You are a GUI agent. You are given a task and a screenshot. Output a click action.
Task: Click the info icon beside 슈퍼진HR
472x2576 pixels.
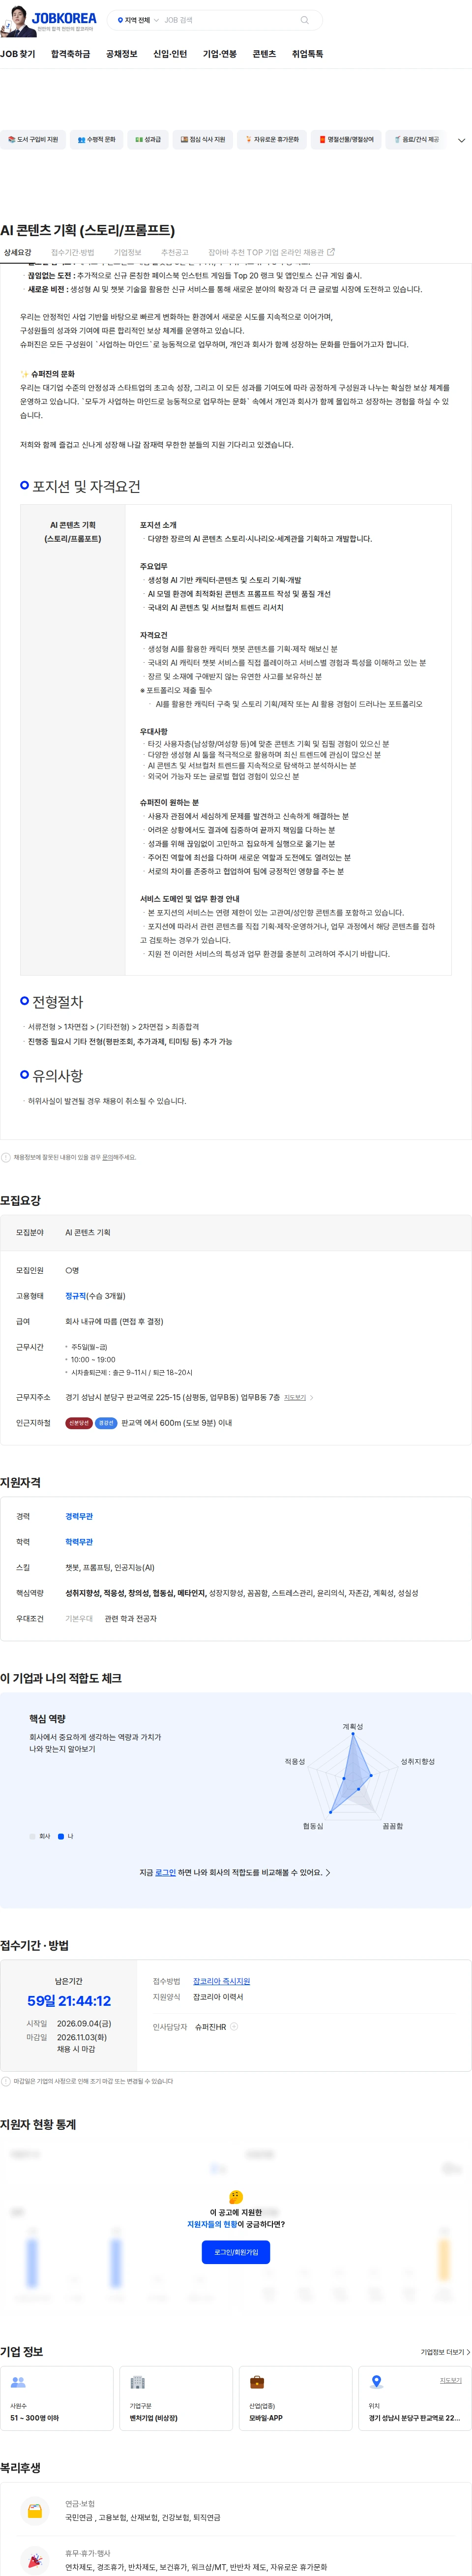coord(234,2027)
